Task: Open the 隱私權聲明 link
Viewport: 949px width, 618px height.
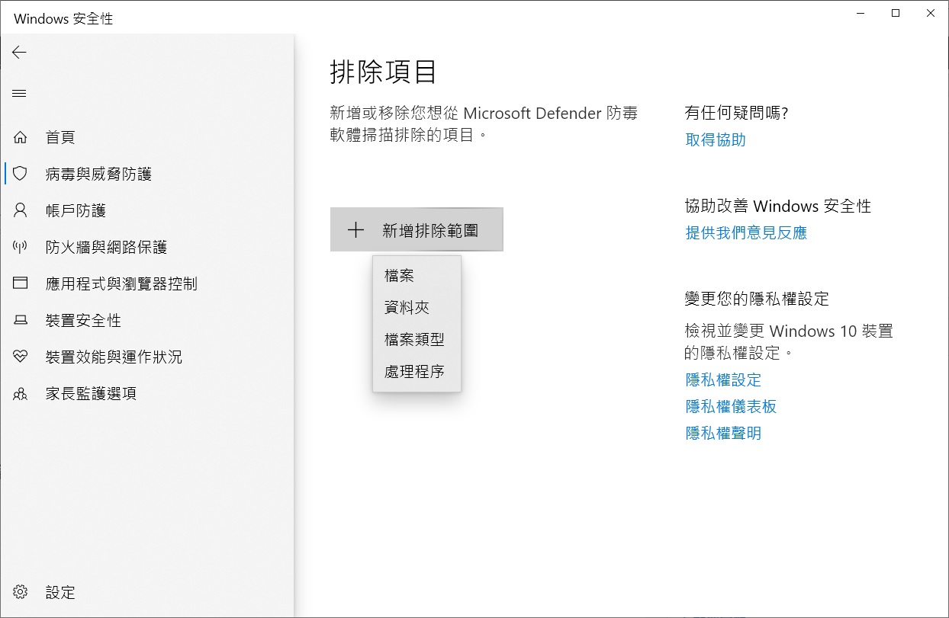Action: tap(723, 434)
